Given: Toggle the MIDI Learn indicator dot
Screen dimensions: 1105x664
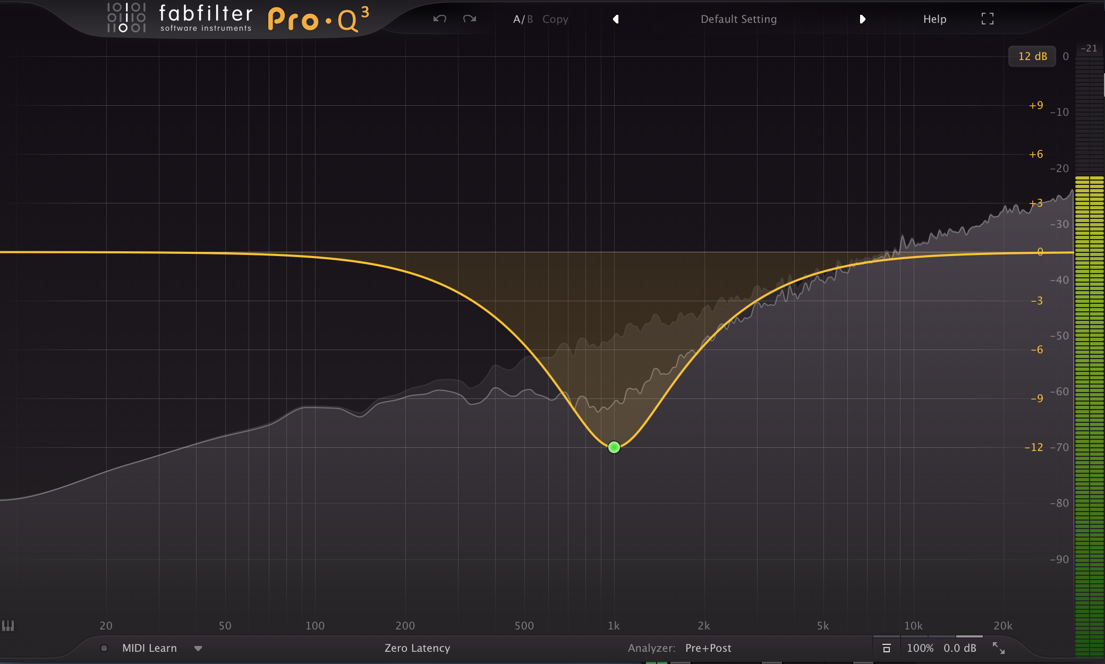Looking at the screenshot, I should (104, 648).
